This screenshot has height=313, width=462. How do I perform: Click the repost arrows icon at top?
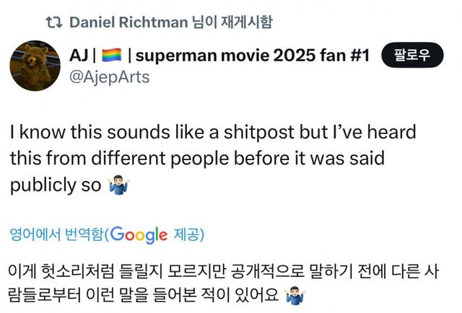[54, 22]
